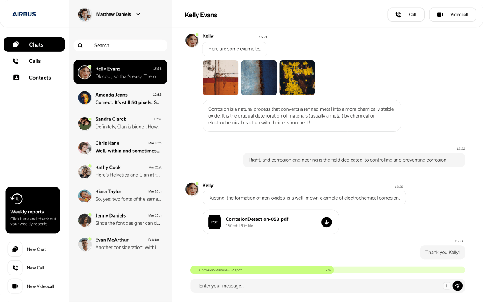Open the Weekly reports card
The height and width of the screenshot is (302, 483).
[33, 210]
